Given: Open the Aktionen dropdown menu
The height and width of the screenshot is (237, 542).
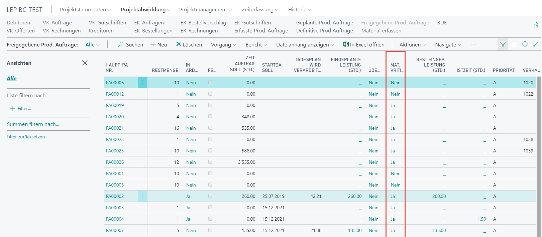Looking at the screenshot, I should click(x=413, y=45).
